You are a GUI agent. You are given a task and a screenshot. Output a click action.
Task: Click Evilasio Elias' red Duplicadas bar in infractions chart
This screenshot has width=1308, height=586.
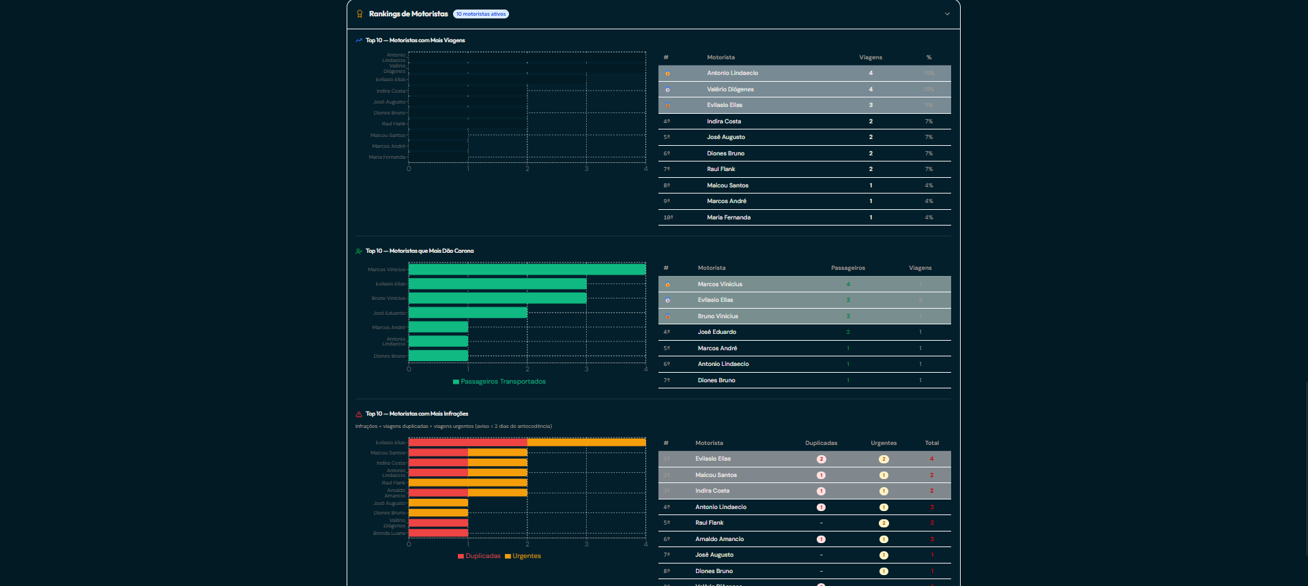[x=468, y=442]
